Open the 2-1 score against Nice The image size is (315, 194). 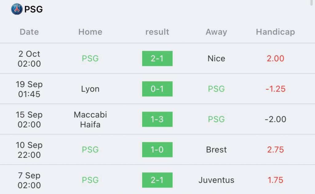157,59
